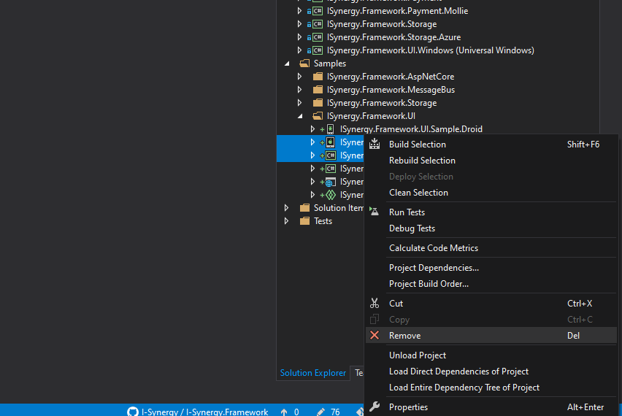This screenshot has width=622, height=416.
Task: Expand ISynergy.Framework.Payment.Mollie project
Action: click(299, 11)
